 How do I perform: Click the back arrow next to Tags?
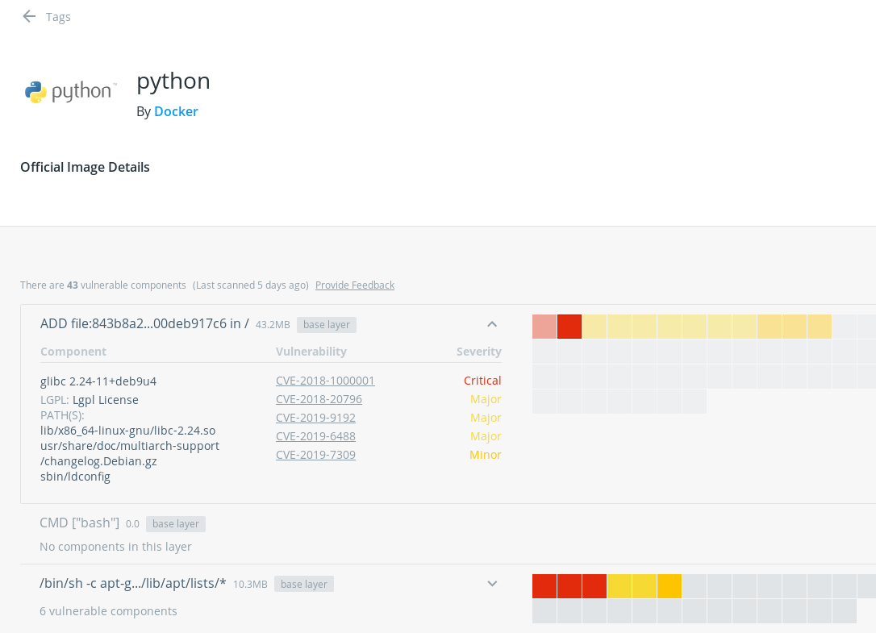point(29,16)
